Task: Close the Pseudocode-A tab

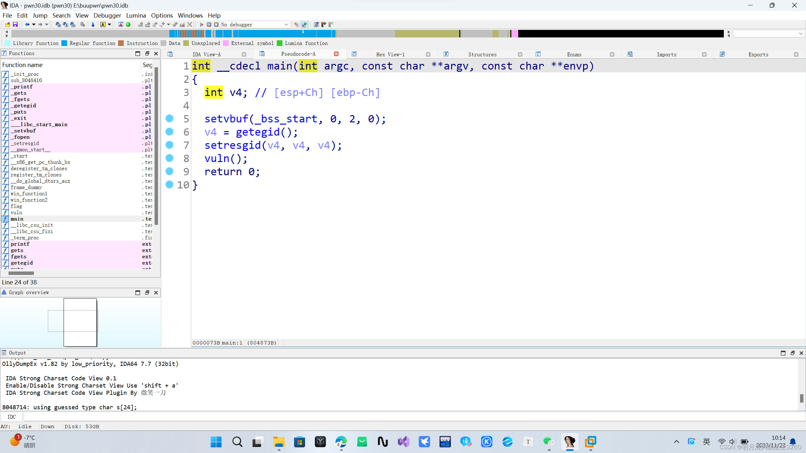Action: [x=336, y=54]
